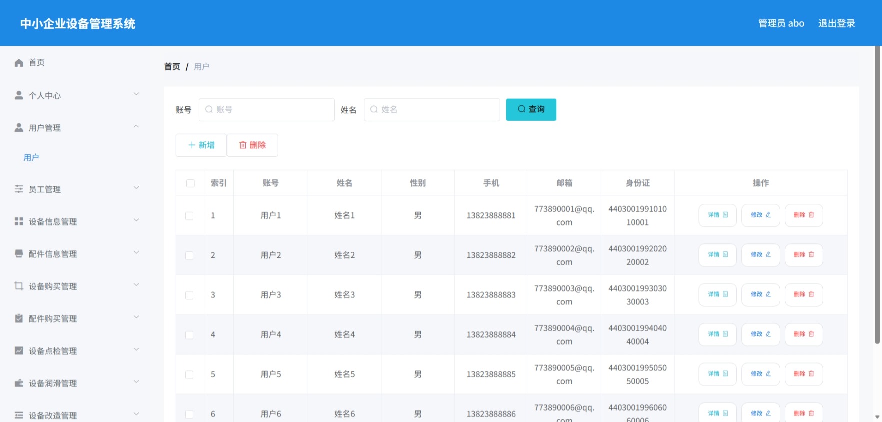Expand the 设备点检管理 menu chevron
The width and height of the screenshot is (882, 422).
(x=136, y=349)
